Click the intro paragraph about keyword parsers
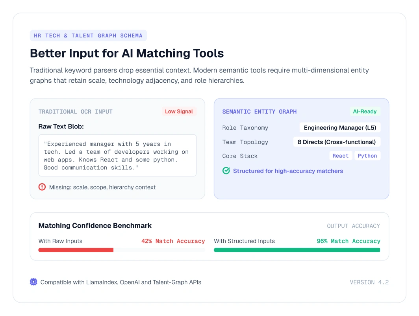 [x=199, y=75]
